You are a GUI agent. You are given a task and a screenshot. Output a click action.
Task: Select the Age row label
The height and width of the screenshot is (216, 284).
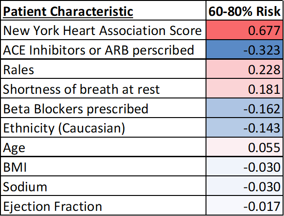pyautogui.click(x=103, y=148)
